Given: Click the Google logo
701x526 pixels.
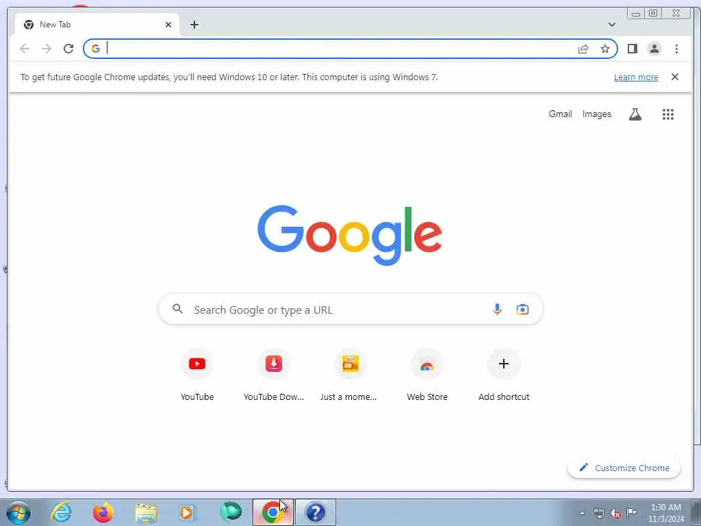Looking at the screenshot, I should (x=350, y=235).
